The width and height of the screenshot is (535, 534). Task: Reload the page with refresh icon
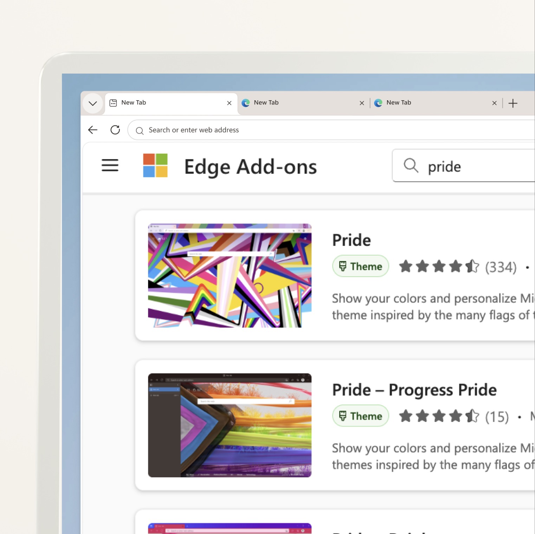click(x=115, y=130)
